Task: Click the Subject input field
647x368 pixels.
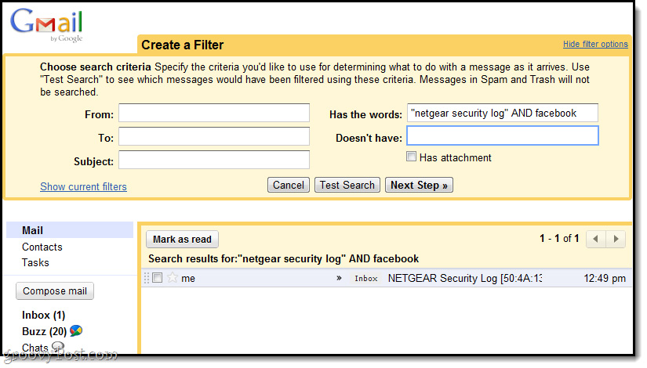Action: [214, 160]
